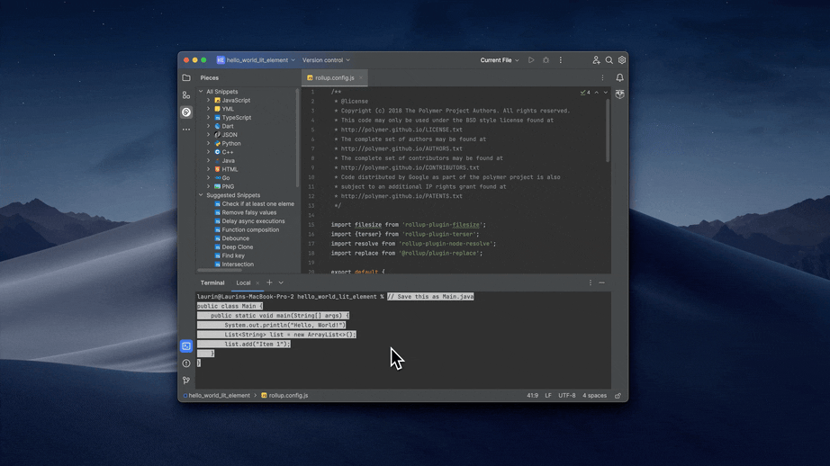Select the Intersection snippet
Screen dimensions: 830x466
tap(234, 264)
